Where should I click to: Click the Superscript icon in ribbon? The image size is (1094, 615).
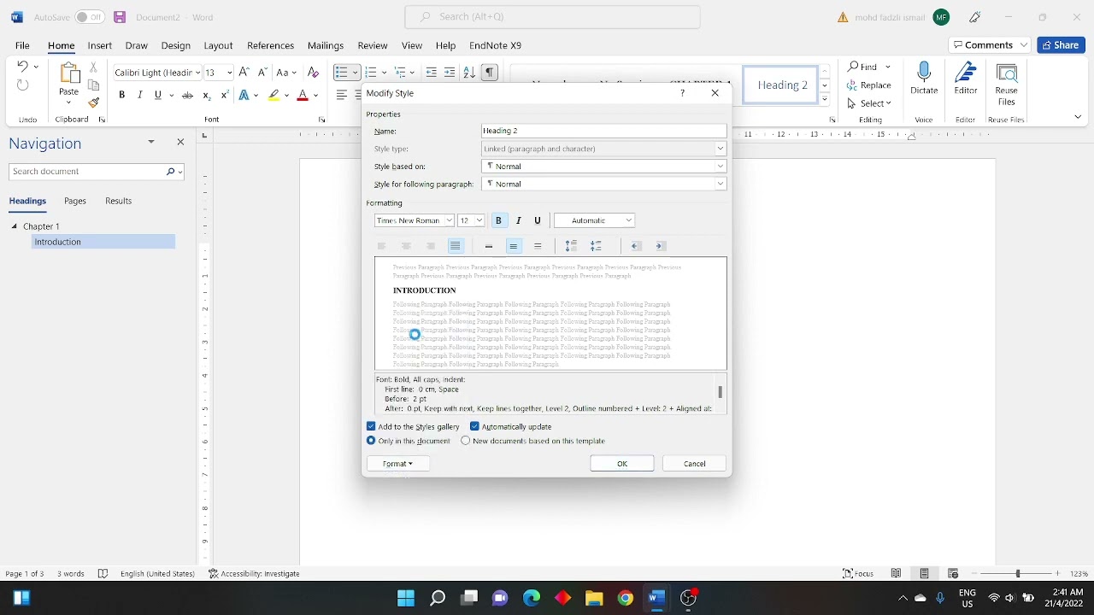(224, 96)
